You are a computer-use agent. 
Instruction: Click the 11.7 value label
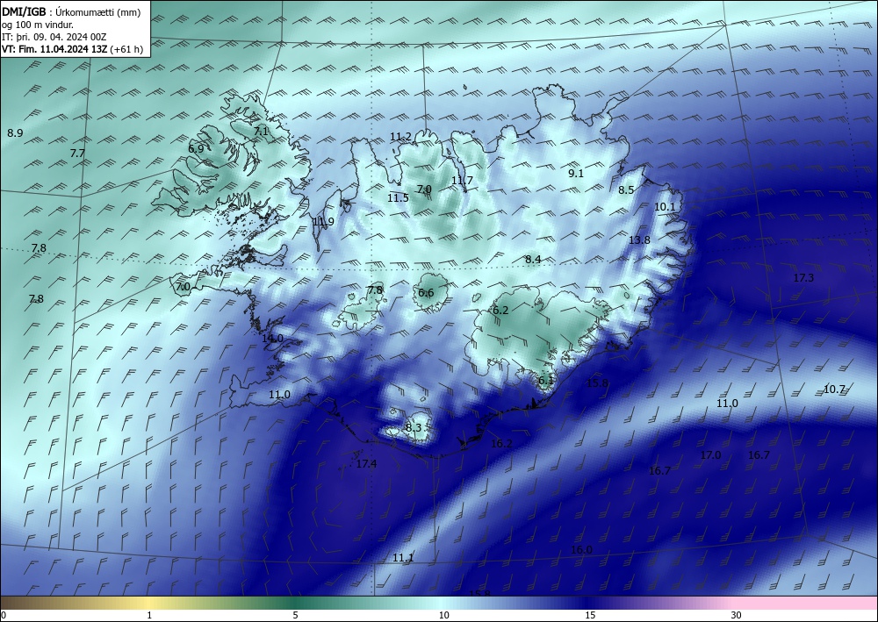tap(462, 180)
